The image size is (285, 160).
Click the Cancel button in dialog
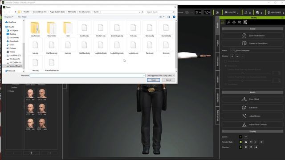click(x=168, y=80)
